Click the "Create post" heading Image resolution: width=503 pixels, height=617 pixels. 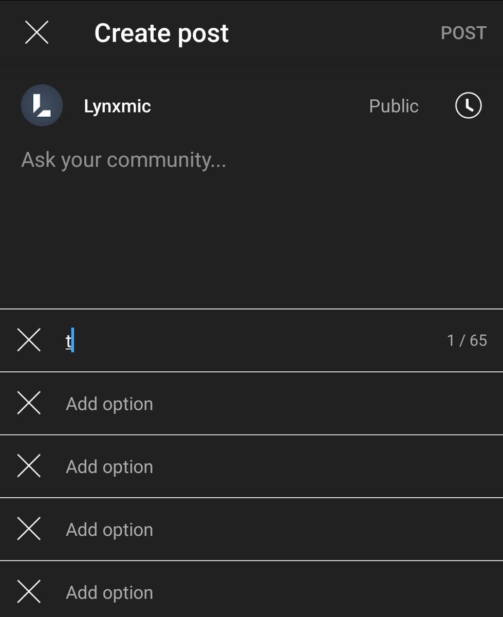pos(161,33)
